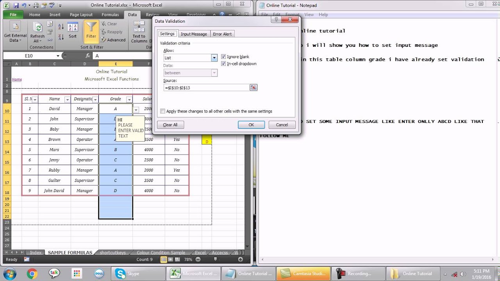Click the fx Insert Function icon

click(x=88, y=56)
